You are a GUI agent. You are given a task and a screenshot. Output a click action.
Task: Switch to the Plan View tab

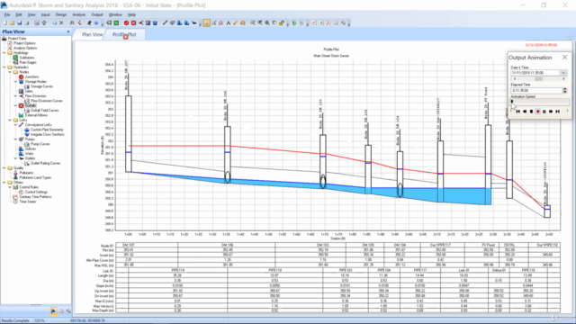point(92,34)
